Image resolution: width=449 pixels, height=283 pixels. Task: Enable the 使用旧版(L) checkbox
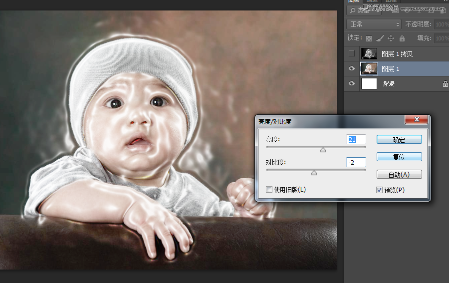pos(269,189)
